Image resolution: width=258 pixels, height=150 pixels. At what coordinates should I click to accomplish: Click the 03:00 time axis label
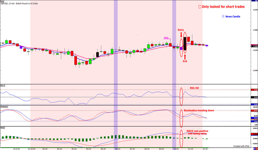coord(74,149)
